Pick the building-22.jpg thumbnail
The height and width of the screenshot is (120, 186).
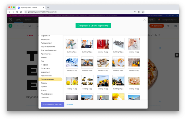pyautogui.click(x=134, y=81)
